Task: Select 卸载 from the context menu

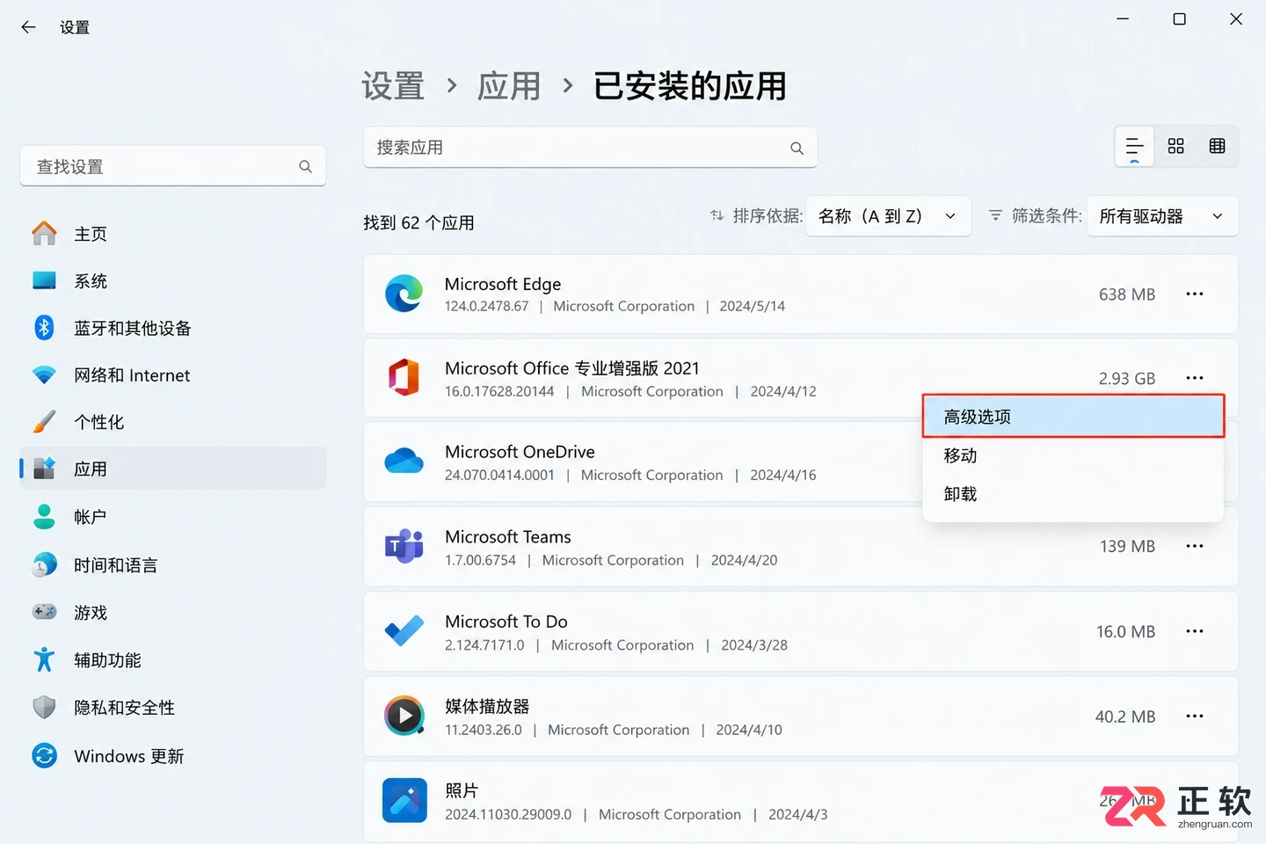Action: [x=1073, y=494]
